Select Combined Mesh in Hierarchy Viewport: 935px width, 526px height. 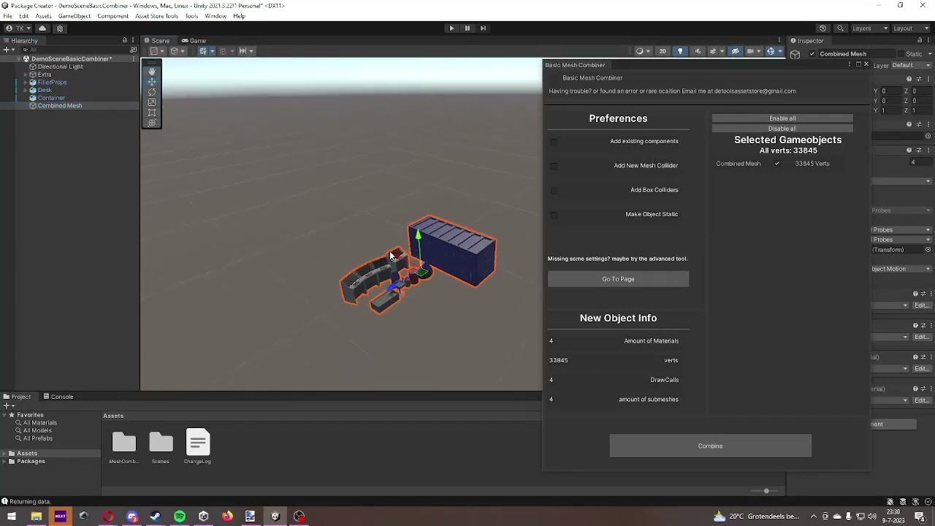click(x=60, y=106)
